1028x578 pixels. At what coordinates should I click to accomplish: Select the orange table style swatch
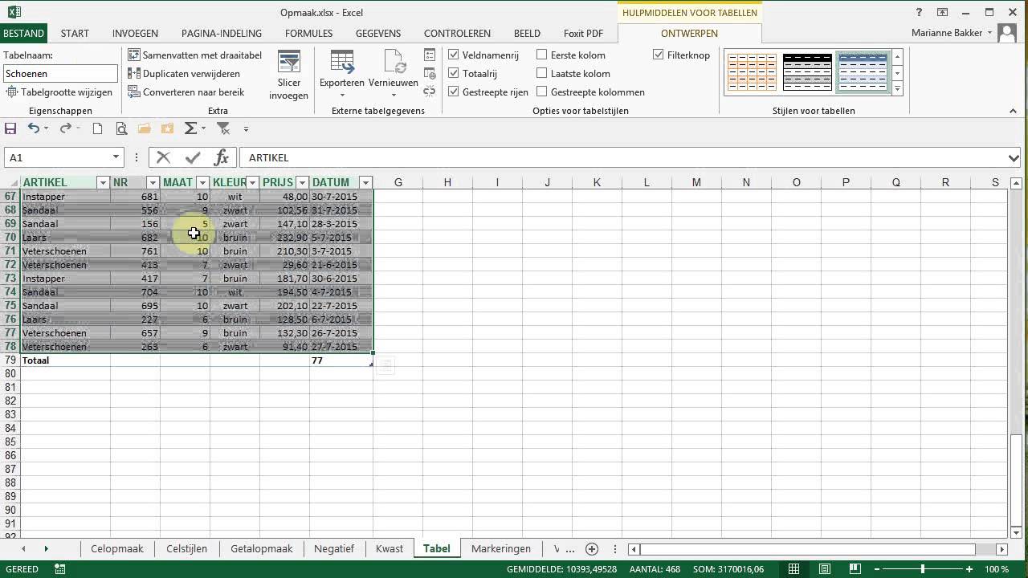(x=753, y=72)
